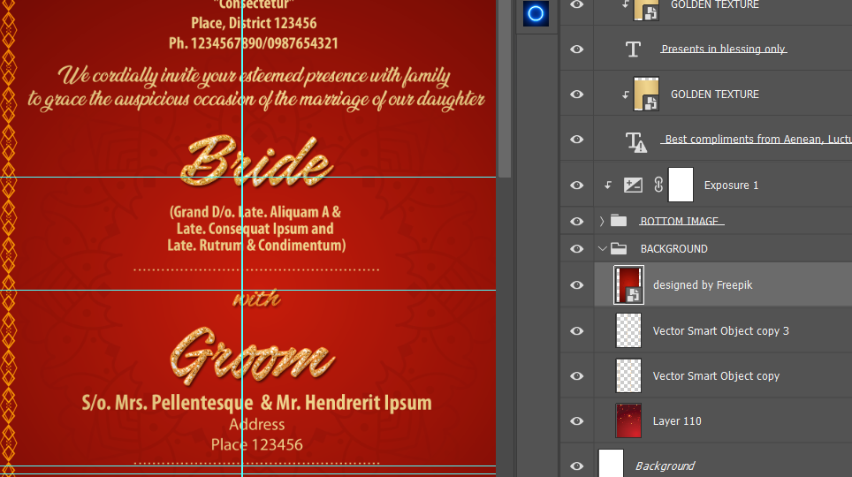Image resolution: width=852 pixels, height=477 pixels.
Task: Select the BOTTOM IMAGE group name
Action: point(679,221)
